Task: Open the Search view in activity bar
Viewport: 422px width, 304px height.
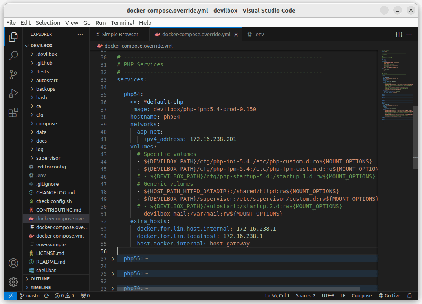Action: [x=13, y=55]
